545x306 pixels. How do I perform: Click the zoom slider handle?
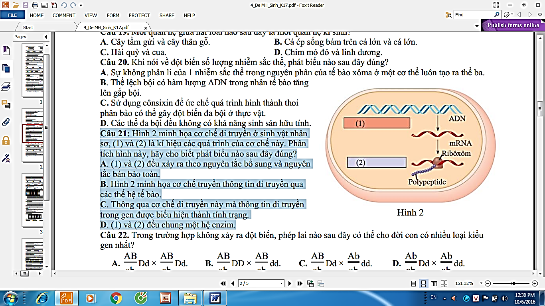click(x=513, y=283)
